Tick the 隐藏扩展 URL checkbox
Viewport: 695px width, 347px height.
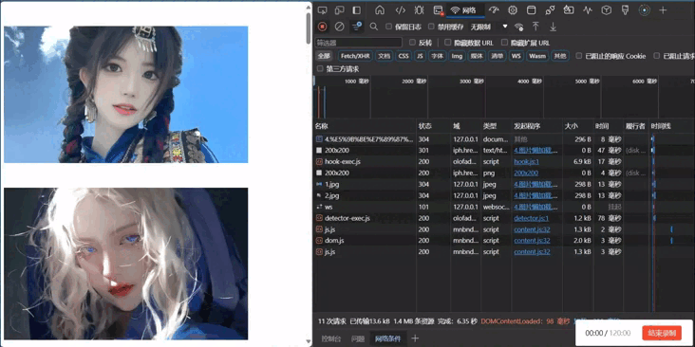coord(504,43)
